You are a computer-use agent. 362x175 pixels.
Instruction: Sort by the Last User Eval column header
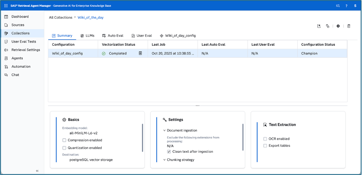click(x=273, y=45)
